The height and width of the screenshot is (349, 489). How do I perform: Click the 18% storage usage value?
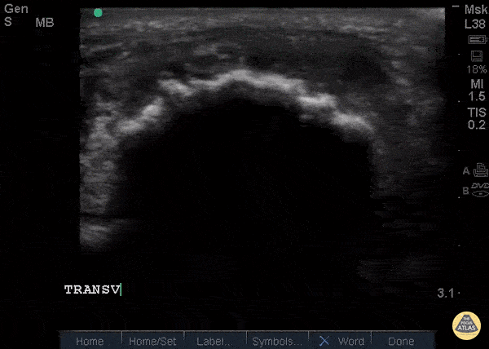pyautogui.click(x=477, y=69)
